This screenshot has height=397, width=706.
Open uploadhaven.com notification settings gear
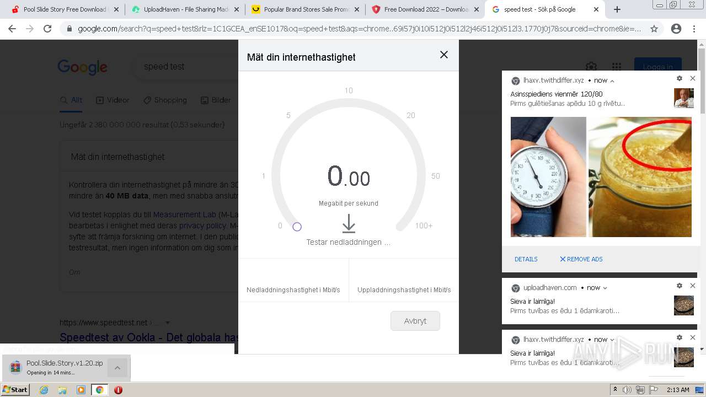(x=680, y=286)
